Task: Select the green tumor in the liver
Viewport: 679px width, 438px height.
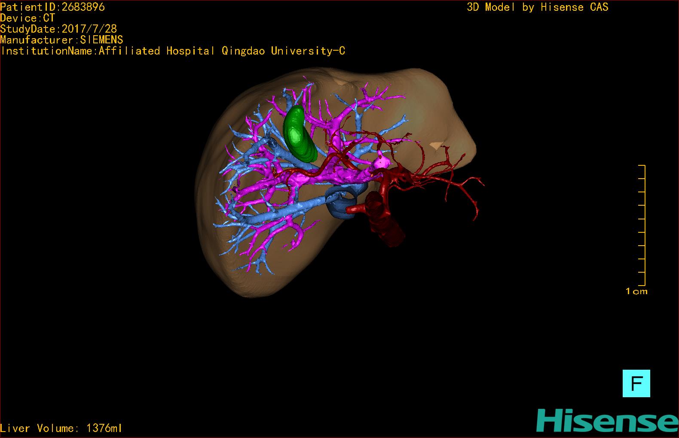Action: point(298,134)
